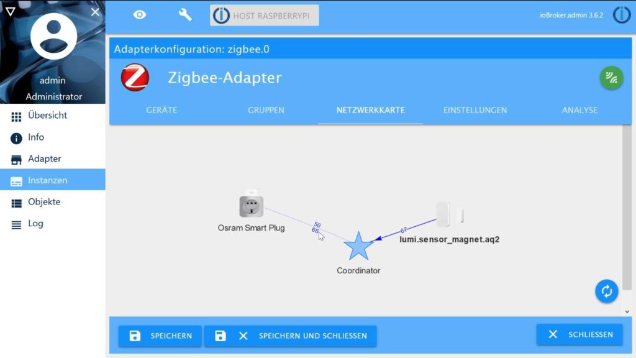This screenshot has height=358, width=636.
Task: Click the SPEICHERN button
Action: [x=160, y=336]
